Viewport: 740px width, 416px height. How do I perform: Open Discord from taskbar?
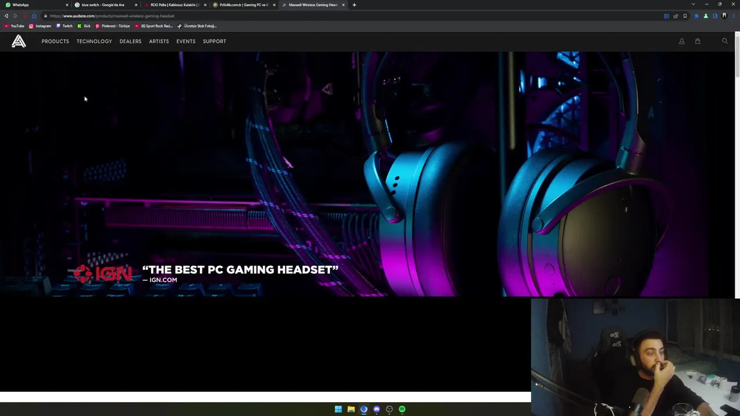pos(376,409)
